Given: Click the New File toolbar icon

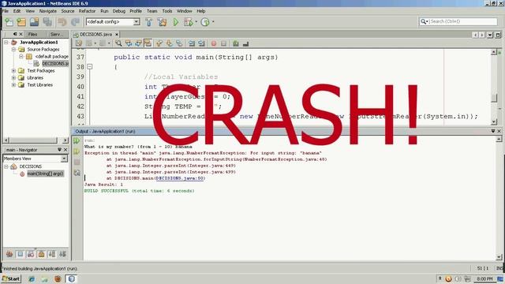Looking at the screenshot, I should click(9, 22).
